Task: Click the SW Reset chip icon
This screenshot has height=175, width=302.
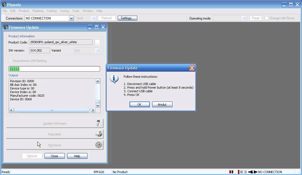Action: click(99, 145)
